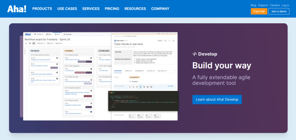
Task: Open the Tags: All filter dropdown
Action: (50, 43)
